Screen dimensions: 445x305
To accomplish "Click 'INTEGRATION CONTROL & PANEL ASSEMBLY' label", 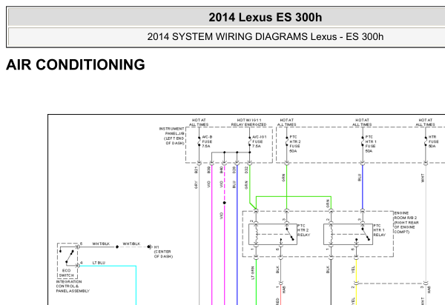I will pyautogui.click(x=73, y=286).
